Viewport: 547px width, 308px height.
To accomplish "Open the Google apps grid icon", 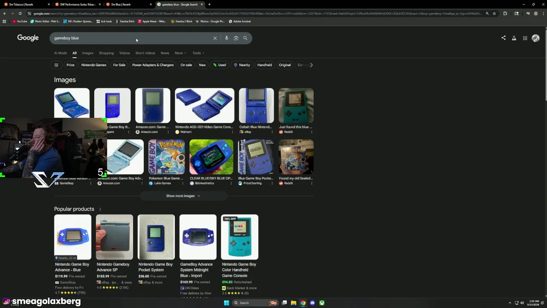I will pos(525,38).
